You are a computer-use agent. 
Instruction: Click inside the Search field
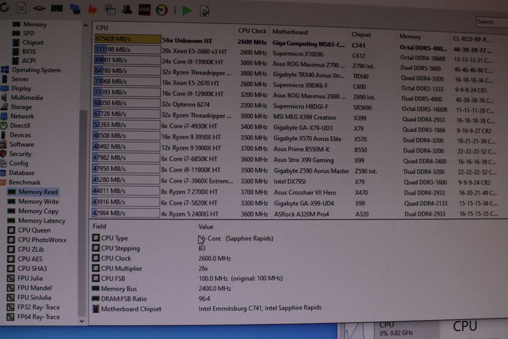492,22
